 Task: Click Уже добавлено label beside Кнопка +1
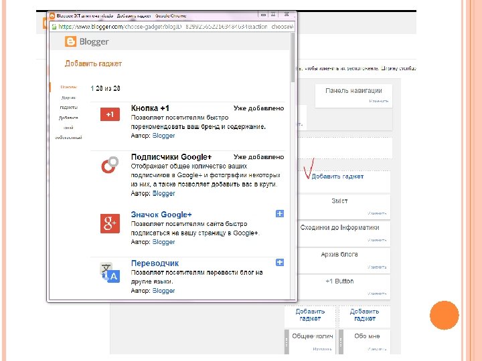coord(258,108)
